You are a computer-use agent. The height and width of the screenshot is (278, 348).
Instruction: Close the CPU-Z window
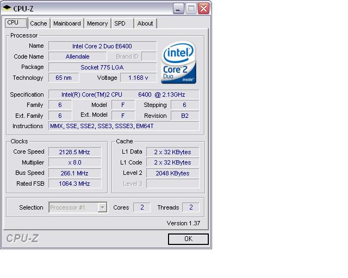tap(203, 9)
